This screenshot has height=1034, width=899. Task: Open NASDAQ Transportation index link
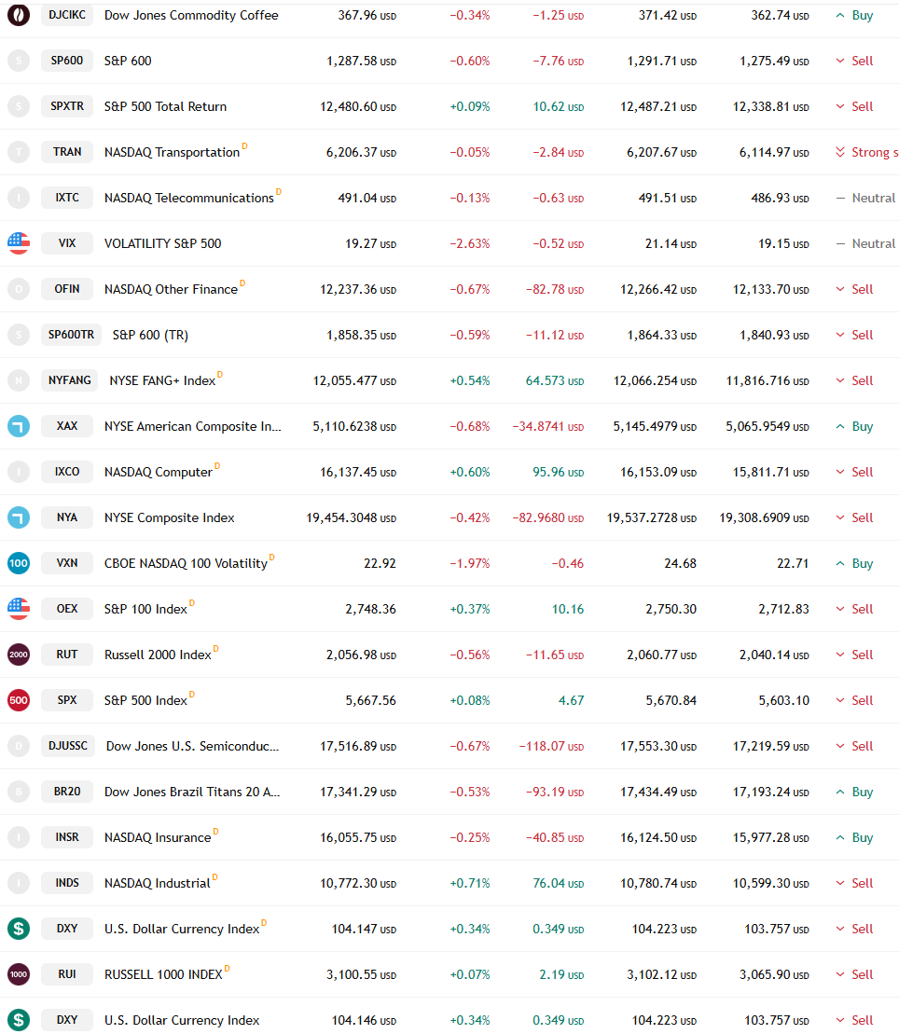click(173, 152)
